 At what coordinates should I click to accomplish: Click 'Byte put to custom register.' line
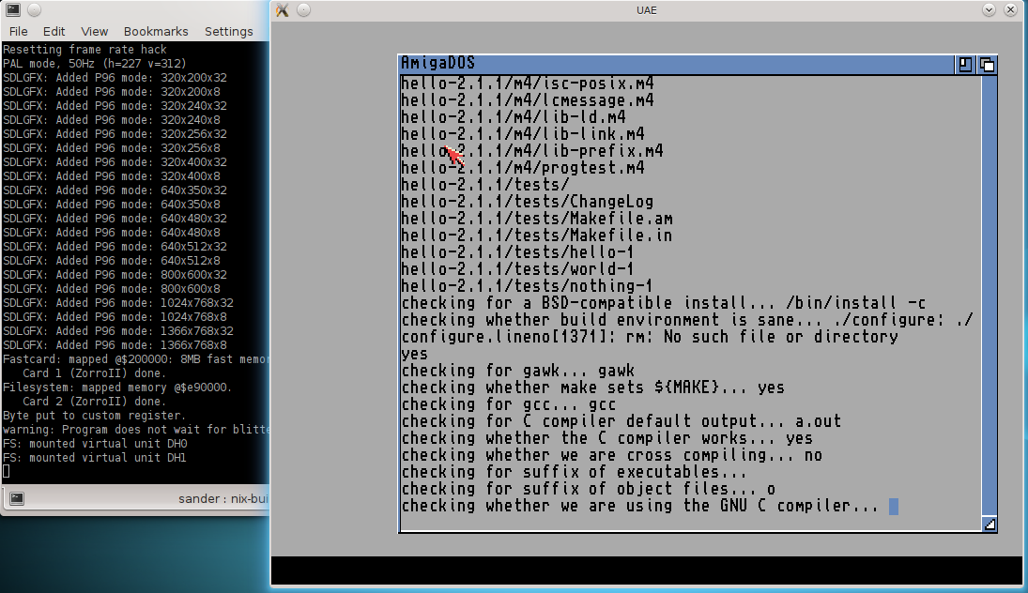click(95, 416)
